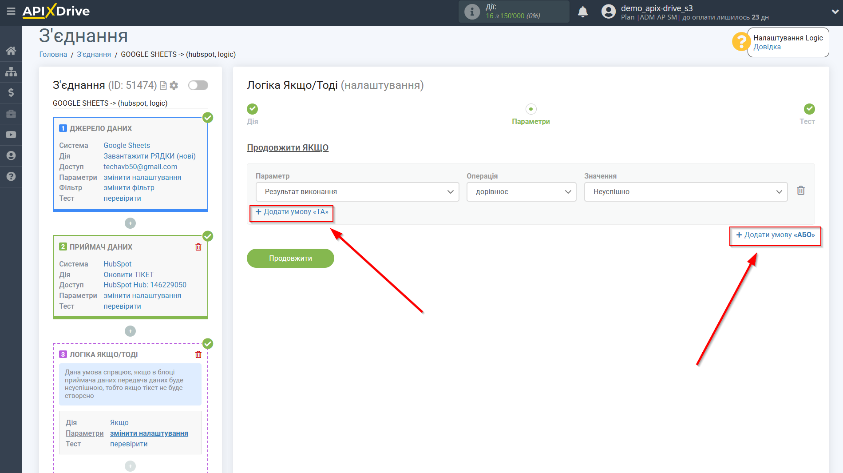Click the ApiX-Drive logo

(x=56, y=11)
